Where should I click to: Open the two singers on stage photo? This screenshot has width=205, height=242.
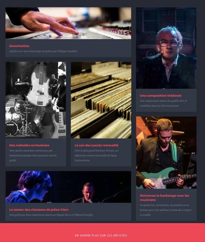(x=68, y=187)
